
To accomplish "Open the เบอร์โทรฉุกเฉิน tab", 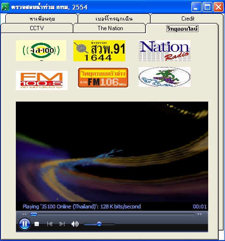I will (x=114, y=19).
